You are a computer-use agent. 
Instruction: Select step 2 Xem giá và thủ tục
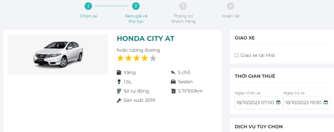[136, 6]
